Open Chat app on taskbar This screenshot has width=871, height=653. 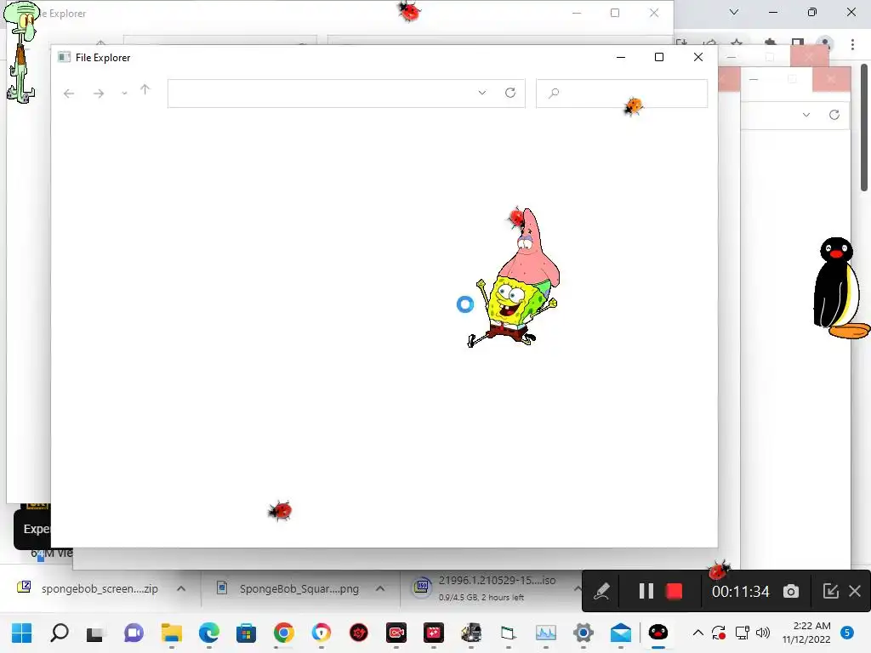pos(134,633)
